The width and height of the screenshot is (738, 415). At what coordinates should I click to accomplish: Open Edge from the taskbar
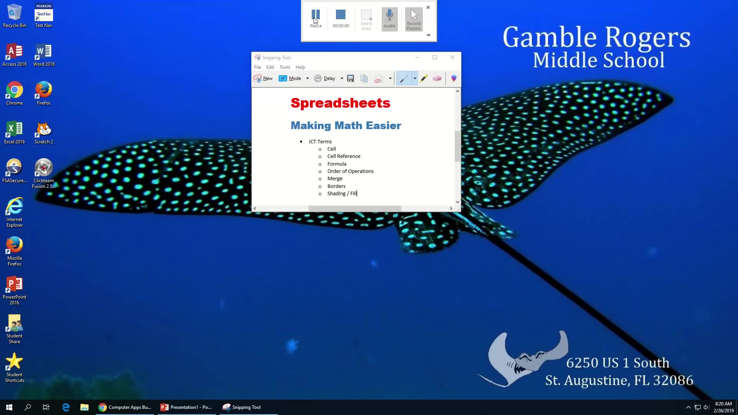pos(66,407)
